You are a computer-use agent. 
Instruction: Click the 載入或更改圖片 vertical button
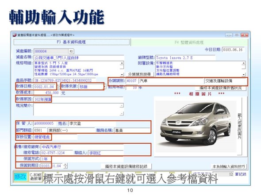(239, 126)
